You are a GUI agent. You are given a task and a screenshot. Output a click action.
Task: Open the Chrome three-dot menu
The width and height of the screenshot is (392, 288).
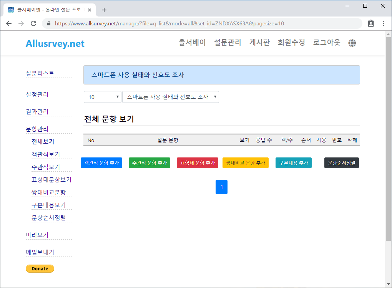[x=383, y=23]
